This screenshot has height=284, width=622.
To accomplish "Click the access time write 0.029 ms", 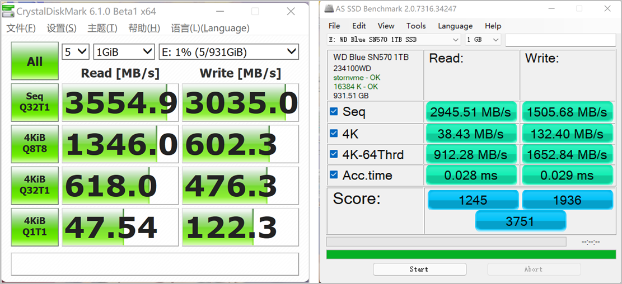I will pos(567,176).
